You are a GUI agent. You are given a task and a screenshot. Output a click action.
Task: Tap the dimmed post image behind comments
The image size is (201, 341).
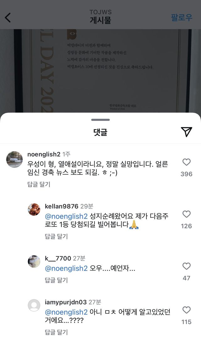(x=100, y=71)
